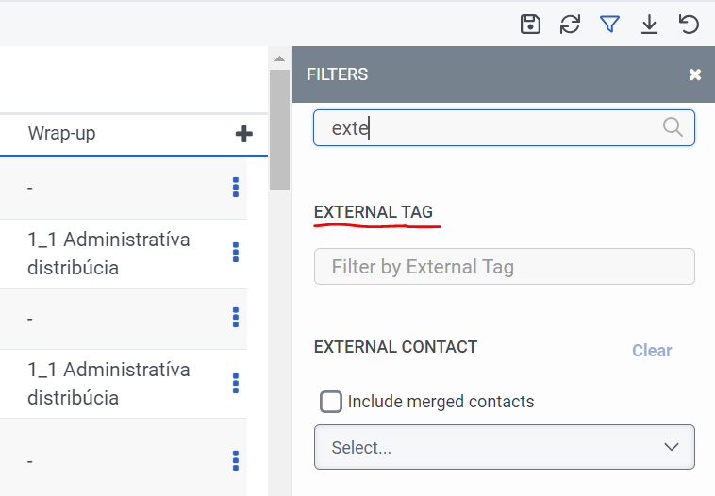Viewport: 715px width, 496px height.
Task: Click the Wrap-up column header
Action: coord(62,134)
